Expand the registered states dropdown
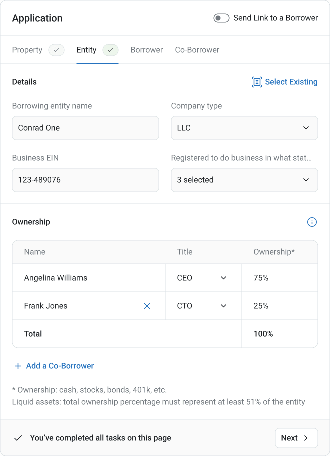Image resolution: width=330 pixels, height=456 pixels. 244,180
